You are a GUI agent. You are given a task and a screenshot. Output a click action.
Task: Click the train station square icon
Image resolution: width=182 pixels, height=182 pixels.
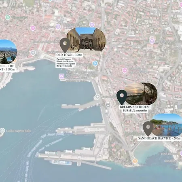(108, 105)
